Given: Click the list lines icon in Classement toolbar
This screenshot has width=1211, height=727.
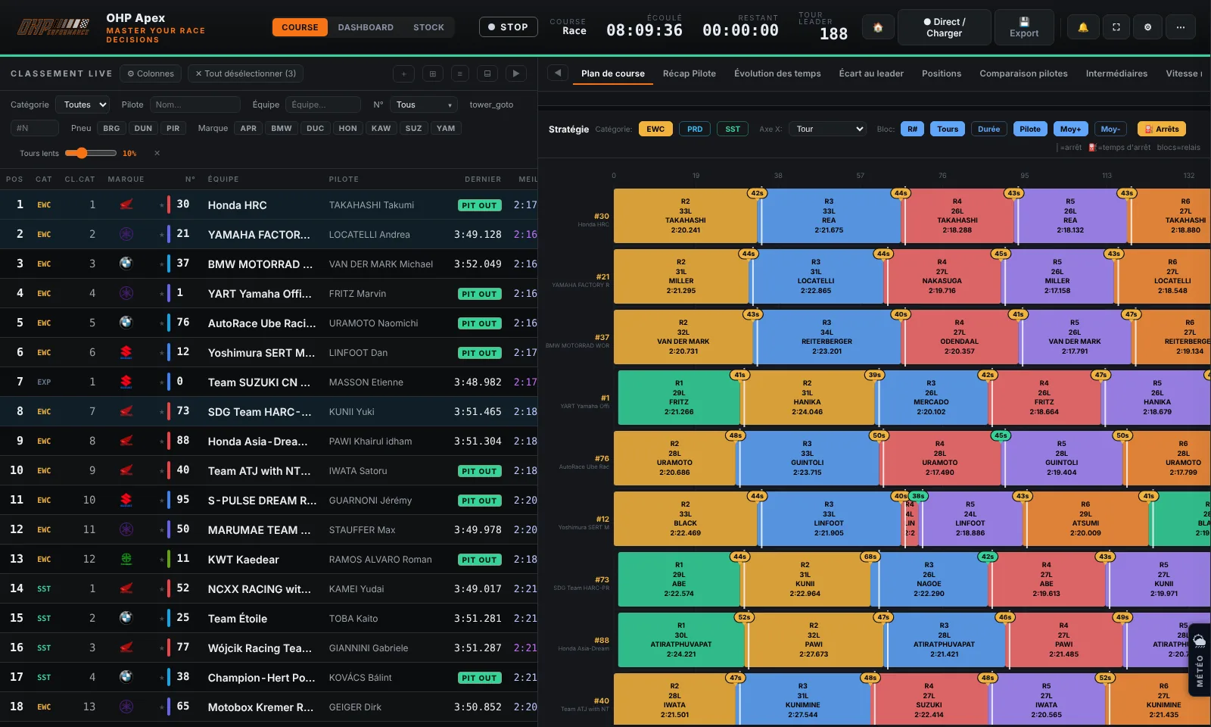Looking at the screenshot, I should 459,73.
